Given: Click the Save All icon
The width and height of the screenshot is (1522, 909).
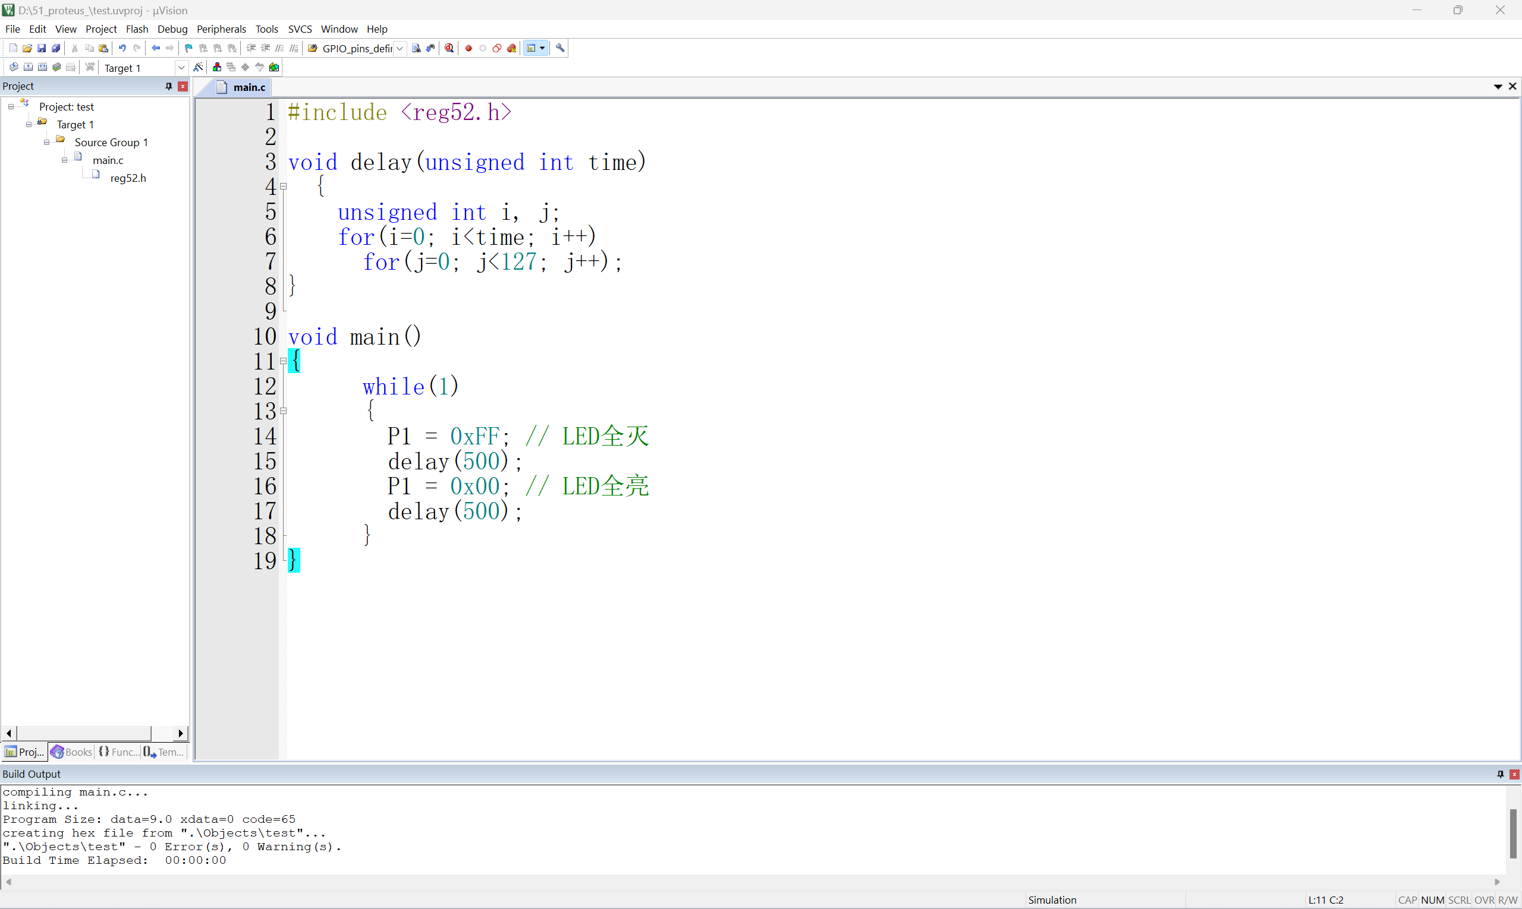Looking at the screenshot, I should [x=56, y=48].
